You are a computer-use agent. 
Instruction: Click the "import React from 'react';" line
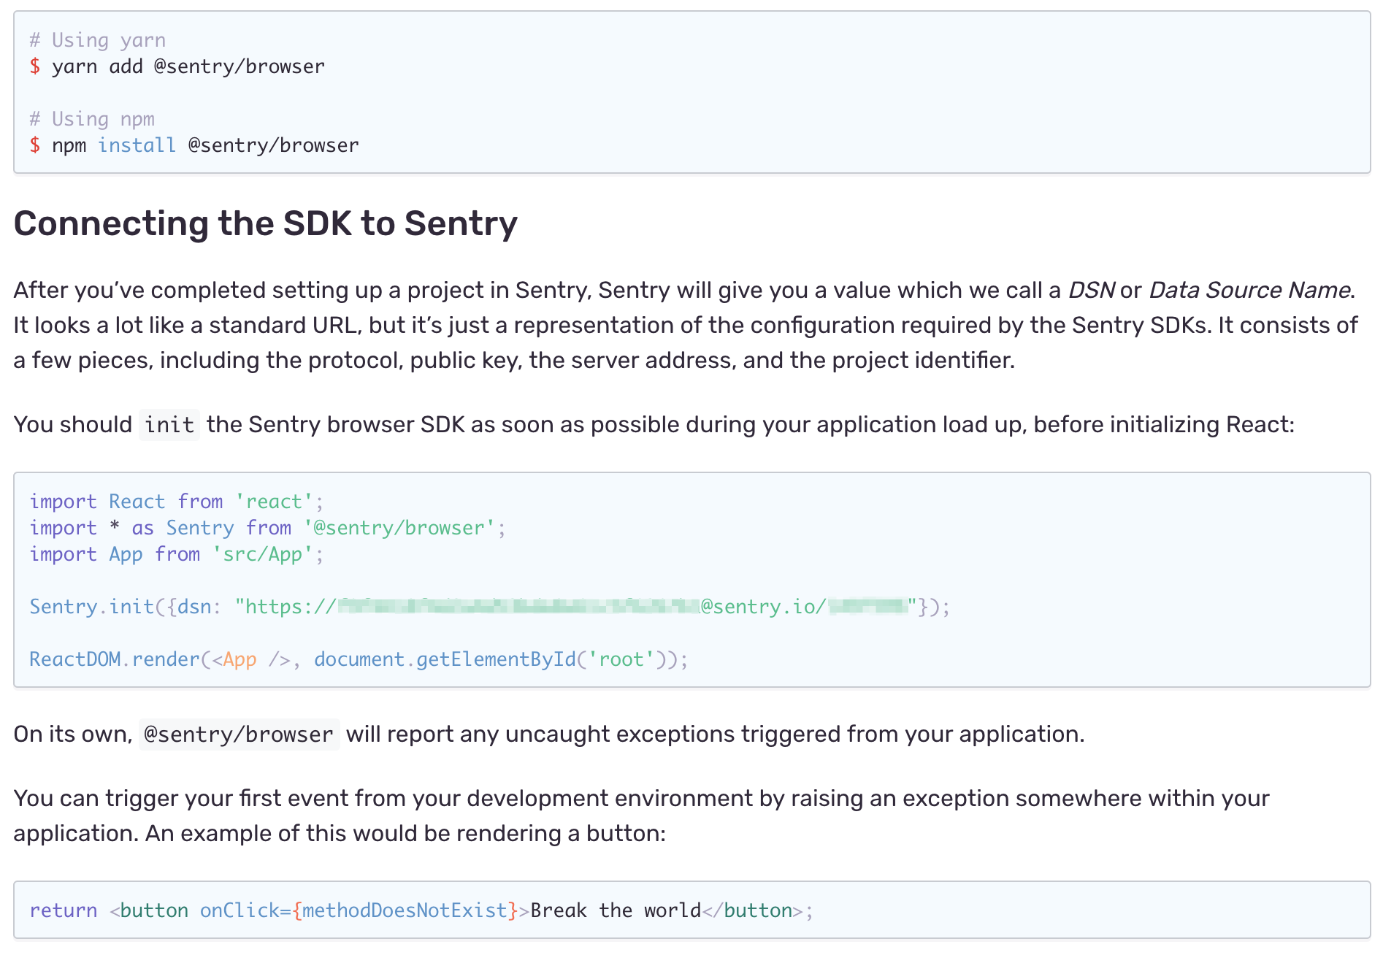click(176, 502)
